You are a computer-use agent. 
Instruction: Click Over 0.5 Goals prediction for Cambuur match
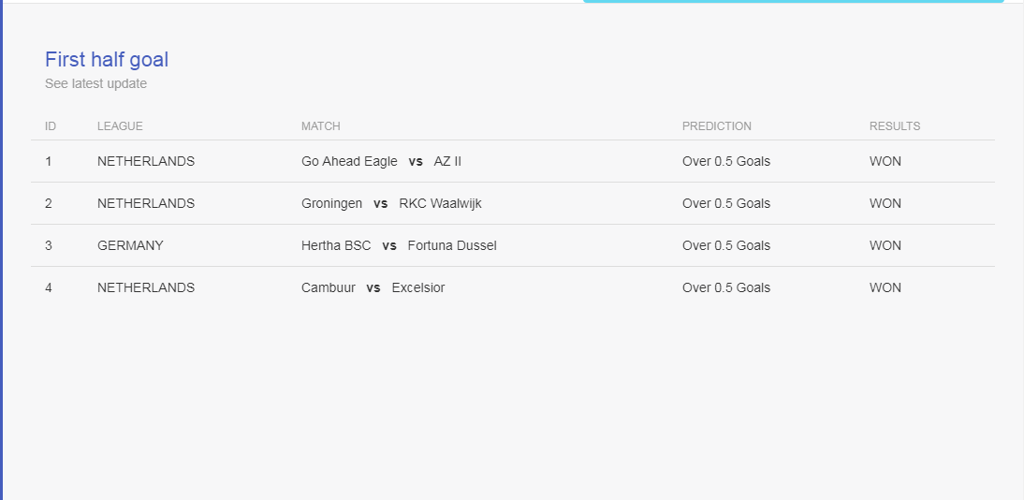[726, 287]
